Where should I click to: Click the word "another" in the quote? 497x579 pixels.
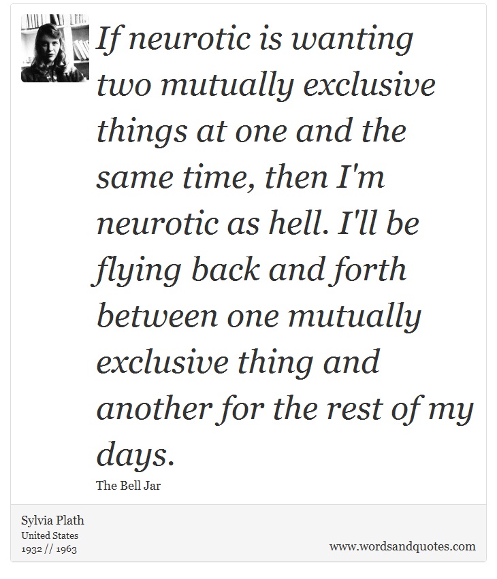[154, 408]
